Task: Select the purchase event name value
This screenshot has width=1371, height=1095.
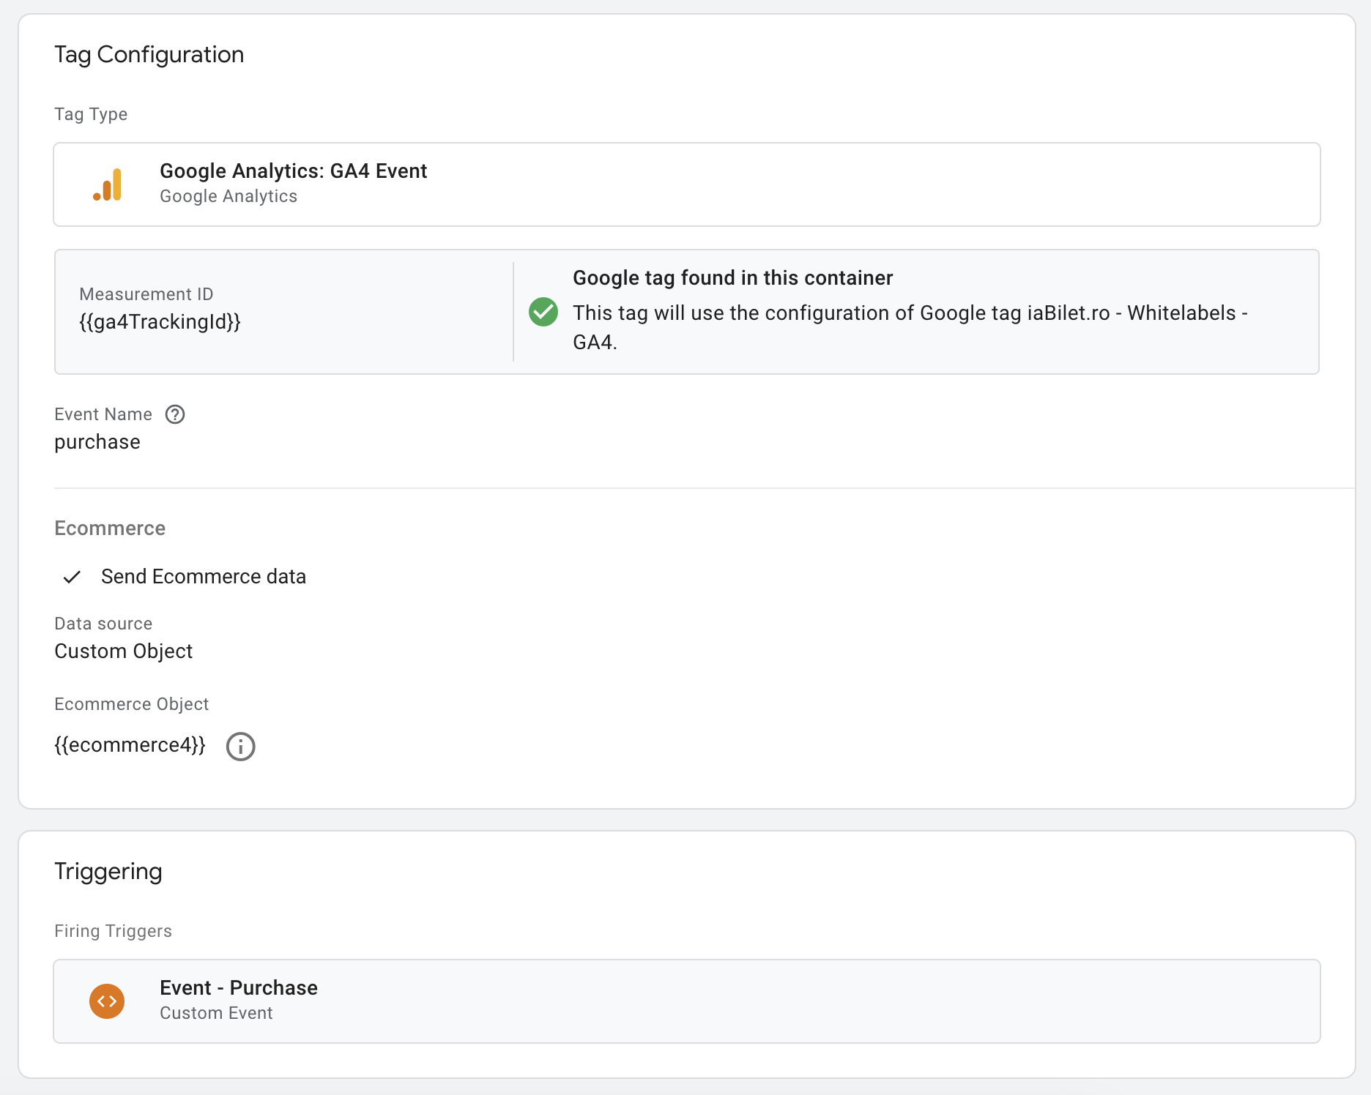Action: click(x=97, y=442)
